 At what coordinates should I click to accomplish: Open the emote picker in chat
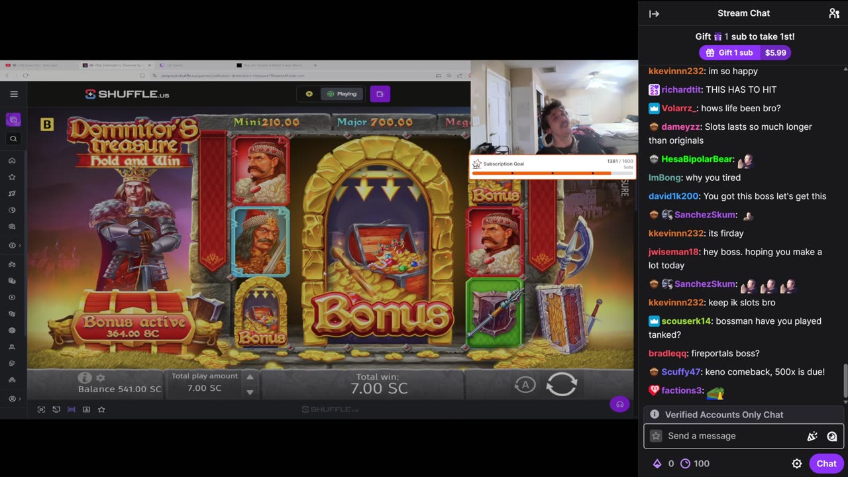click(x=832, y=436)
